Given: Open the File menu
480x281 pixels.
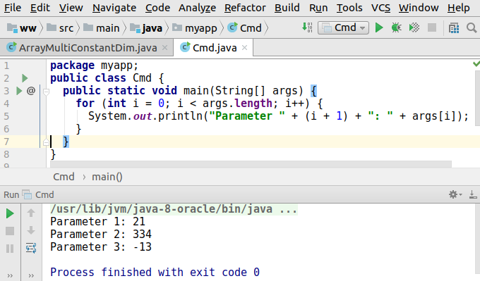Looking at the screenshot, I should point(13,8).
